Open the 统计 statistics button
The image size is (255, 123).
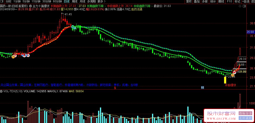coord(213,2)
